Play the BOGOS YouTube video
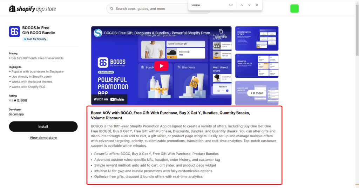This screenshot has width=359, height=188. coord(161,66)
